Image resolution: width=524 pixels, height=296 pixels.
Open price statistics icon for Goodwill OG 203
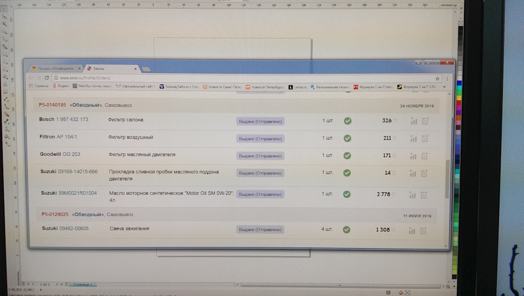(x=413, y=156)
